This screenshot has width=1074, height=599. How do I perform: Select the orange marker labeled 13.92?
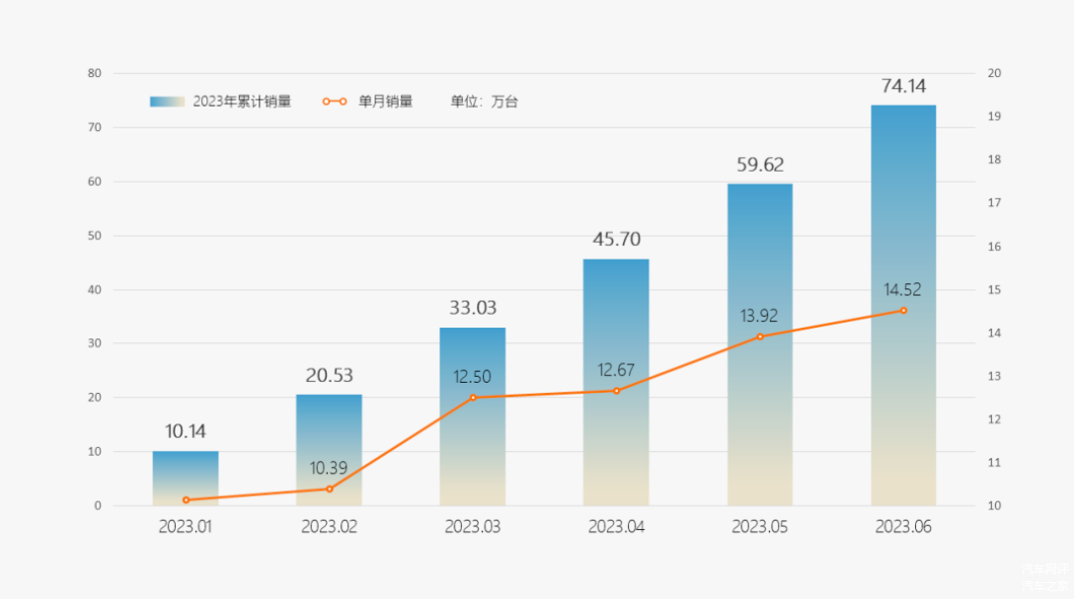point(759,337)
